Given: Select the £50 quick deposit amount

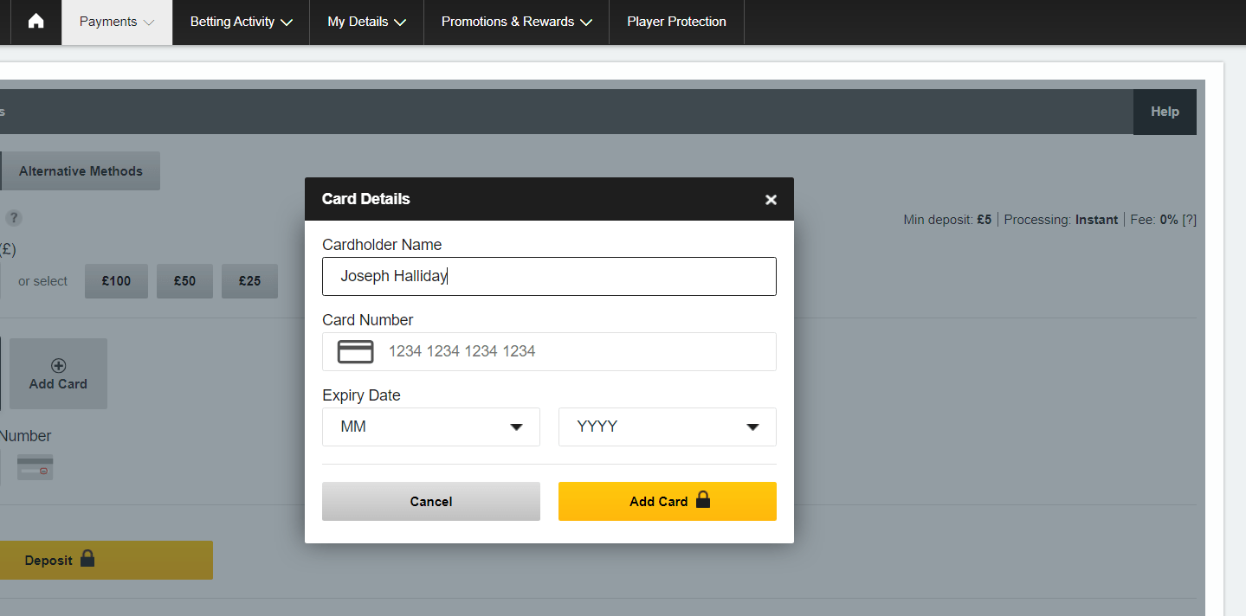Looking at the screenshot, I should click(184, 281).
